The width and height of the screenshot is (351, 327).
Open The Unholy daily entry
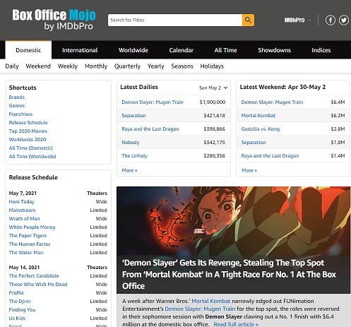134,155
